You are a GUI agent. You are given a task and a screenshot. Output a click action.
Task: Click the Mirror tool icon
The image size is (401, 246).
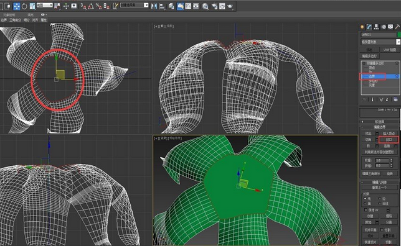(x=154, y=6)
